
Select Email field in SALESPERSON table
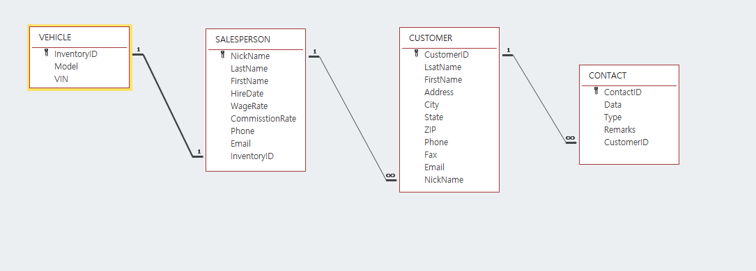pyautogui.click(x=240, y=144)
